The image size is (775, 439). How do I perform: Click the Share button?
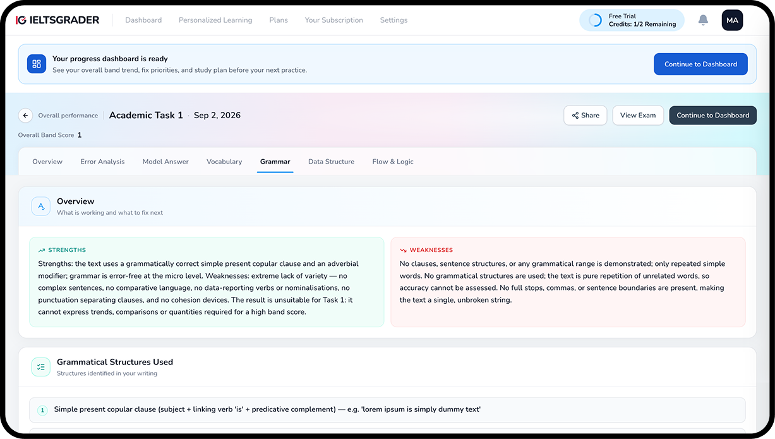pyautogui.click(x=586, y=116)
